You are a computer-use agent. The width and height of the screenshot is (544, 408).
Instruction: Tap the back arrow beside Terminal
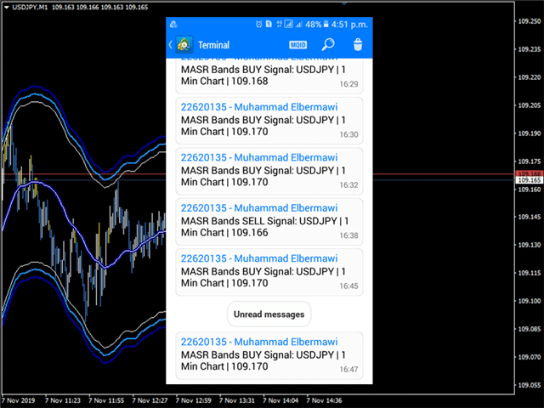coord(170,45)
